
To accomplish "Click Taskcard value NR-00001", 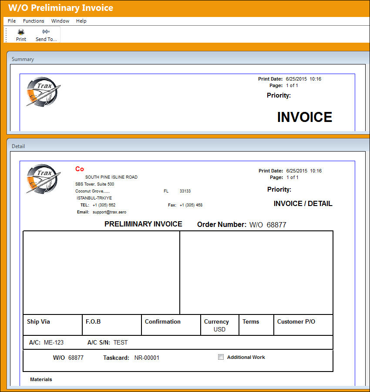I will (147, 358).
